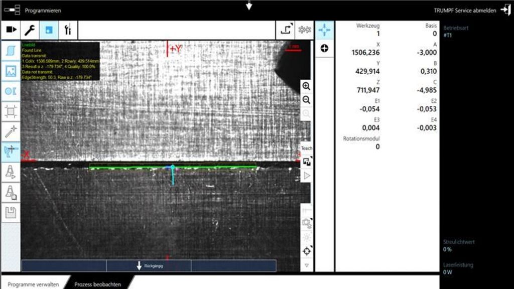The image size is (514, 289).
Task: Toggle the highlighted blue square view button
Action: [x=49, y=30]
